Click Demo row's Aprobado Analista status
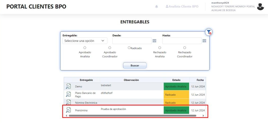 point(176,87)
